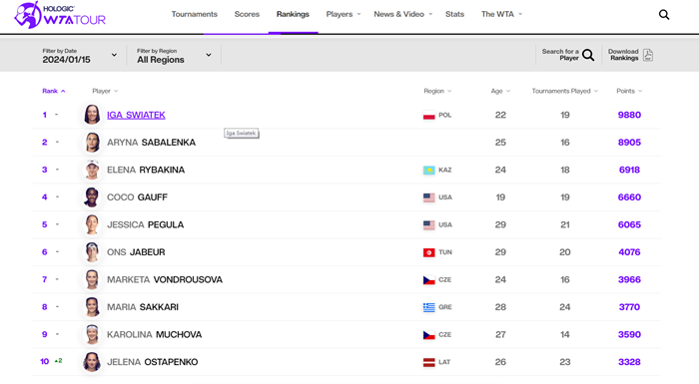This screenshot has width=699, height=384.
Task: Sort by the Points column
Action: pos(629,91)
